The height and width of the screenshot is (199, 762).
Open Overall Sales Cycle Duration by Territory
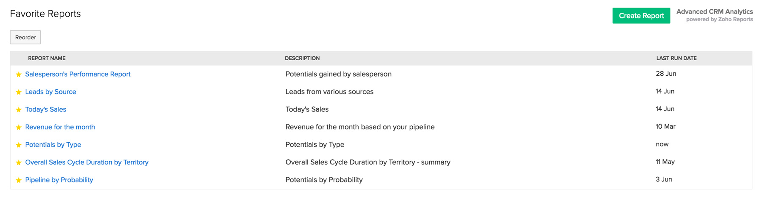[87, 162]
